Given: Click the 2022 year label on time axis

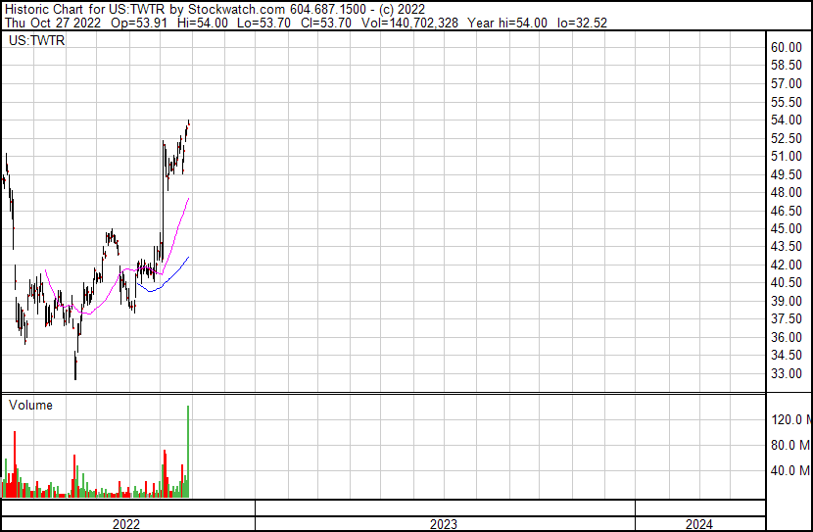Looking at the screenshot, I should [126, 524].
